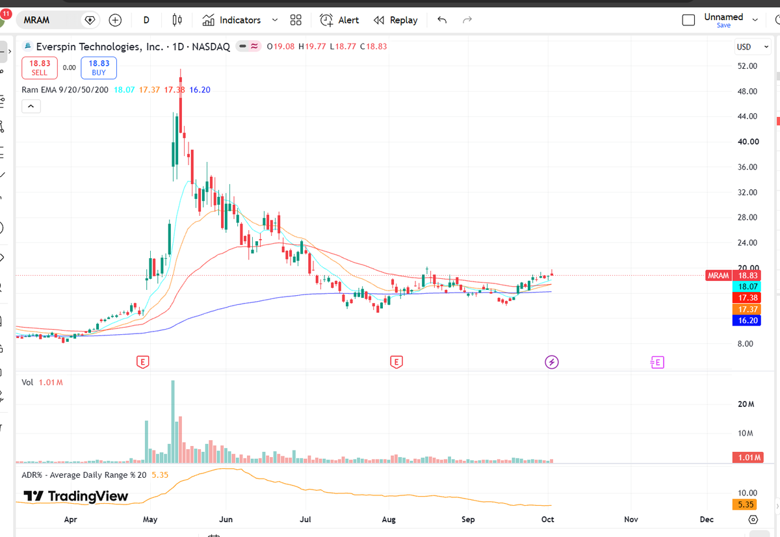Click the H19.77 high price value
Image resolution: width=780 pixels, height=537 pixels.
(x=312, y=47)
